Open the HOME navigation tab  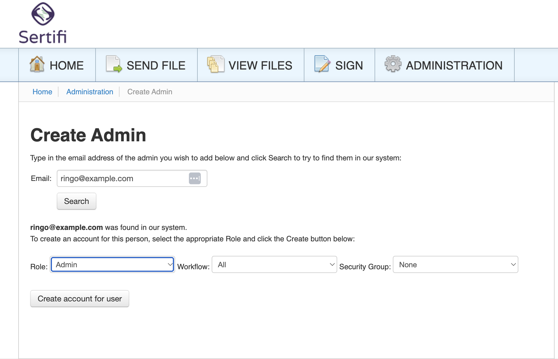coord(57,65)
